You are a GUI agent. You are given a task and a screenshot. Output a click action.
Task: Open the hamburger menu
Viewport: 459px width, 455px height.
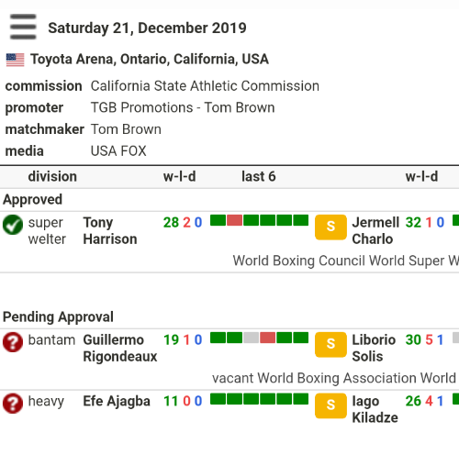[23, 27]
